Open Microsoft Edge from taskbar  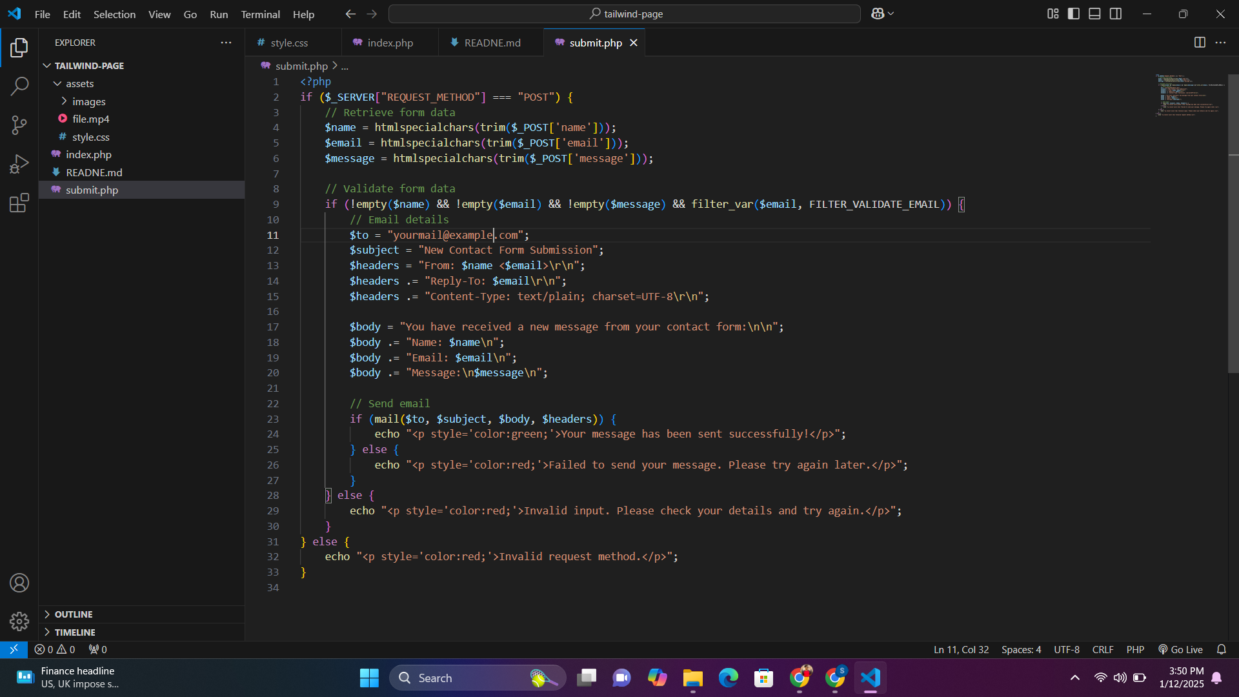[729, 678]
